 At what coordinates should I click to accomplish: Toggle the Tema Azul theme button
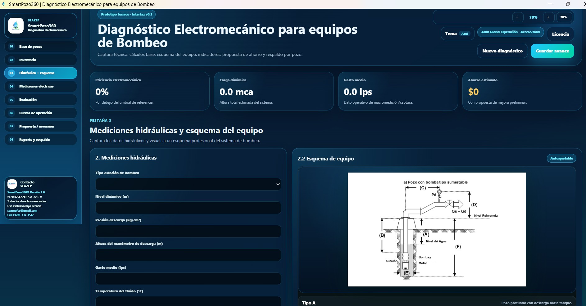click(x=457, y=34)
